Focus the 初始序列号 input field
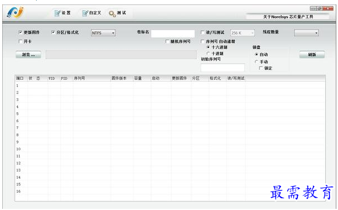The height and width of the screenshot is (210, 338). point(223,68)
